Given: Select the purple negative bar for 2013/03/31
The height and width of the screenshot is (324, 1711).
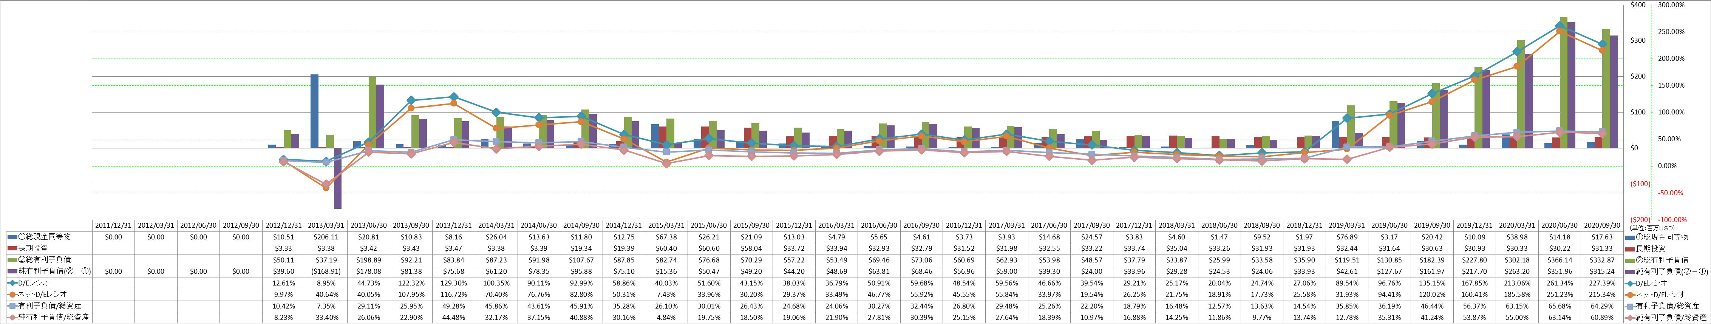Looking at the screenshot, I should tap(337, 178).
